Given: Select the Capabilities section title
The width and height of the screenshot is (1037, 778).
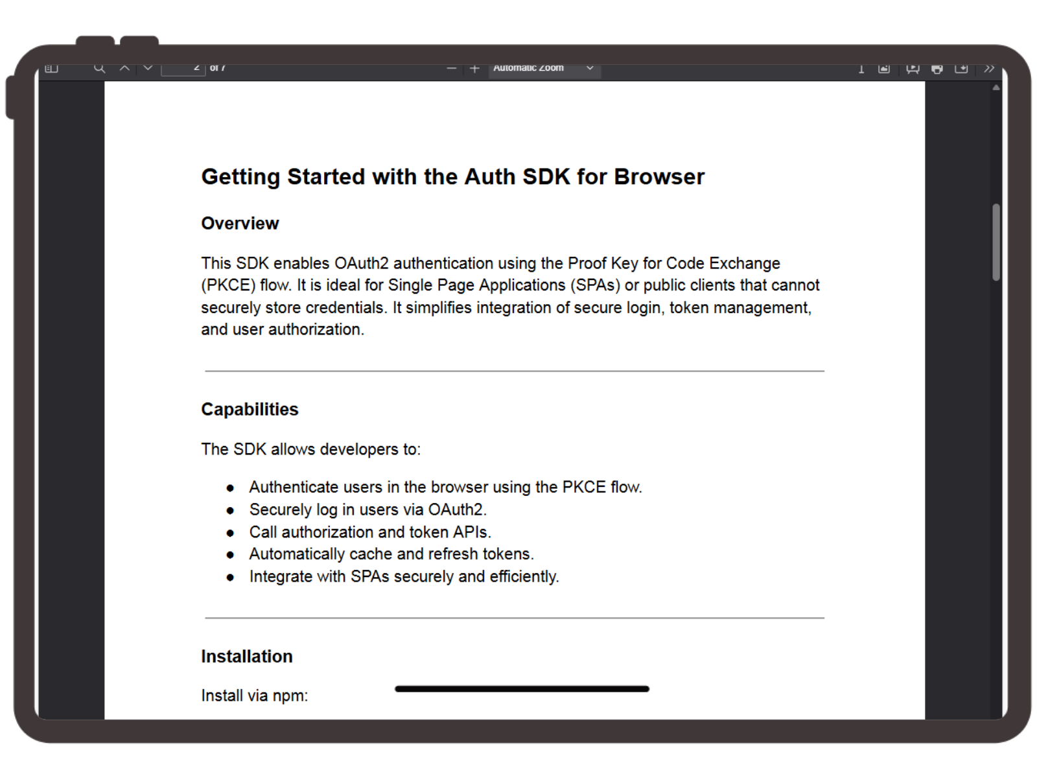Looking at the screenshot, I should click(x=250, y=408).
